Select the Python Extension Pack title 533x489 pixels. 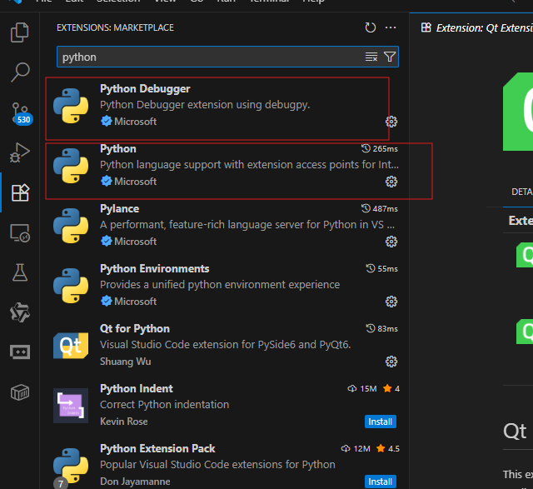pyautogui.click(x=157, y=448)
